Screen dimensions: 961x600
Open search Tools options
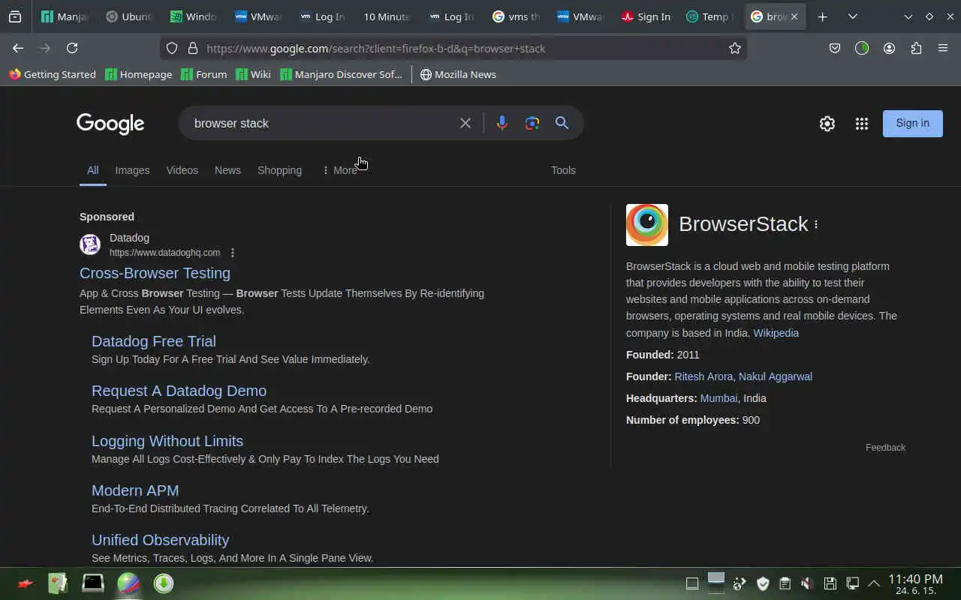[x=563, y=170]
